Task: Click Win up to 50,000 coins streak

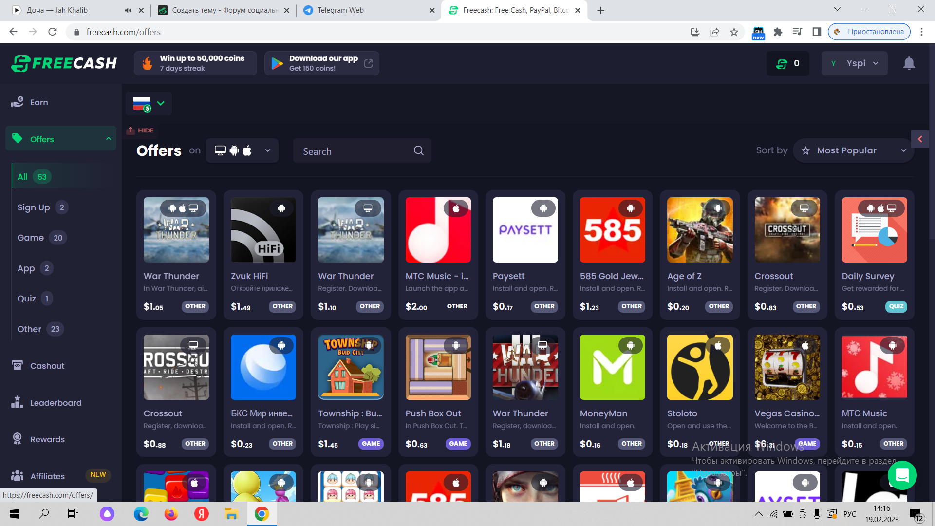Action: pyautogui.click(x=195, y=63)
